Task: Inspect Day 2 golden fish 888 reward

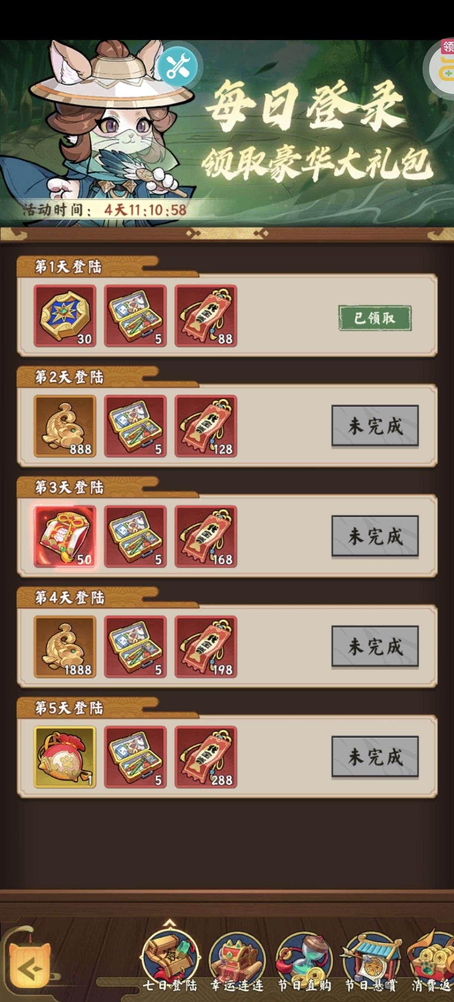Action: point(65,426)
